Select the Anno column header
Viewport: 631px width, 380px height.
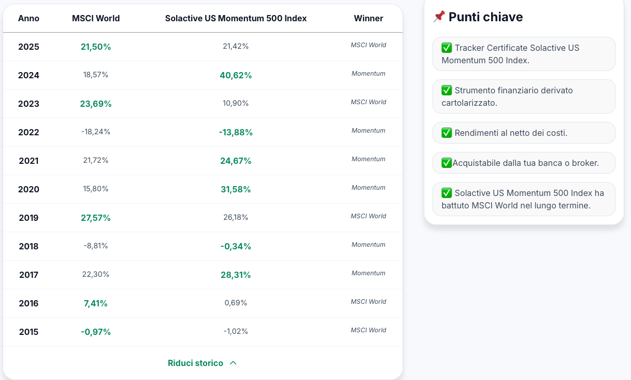coord(28,18)
